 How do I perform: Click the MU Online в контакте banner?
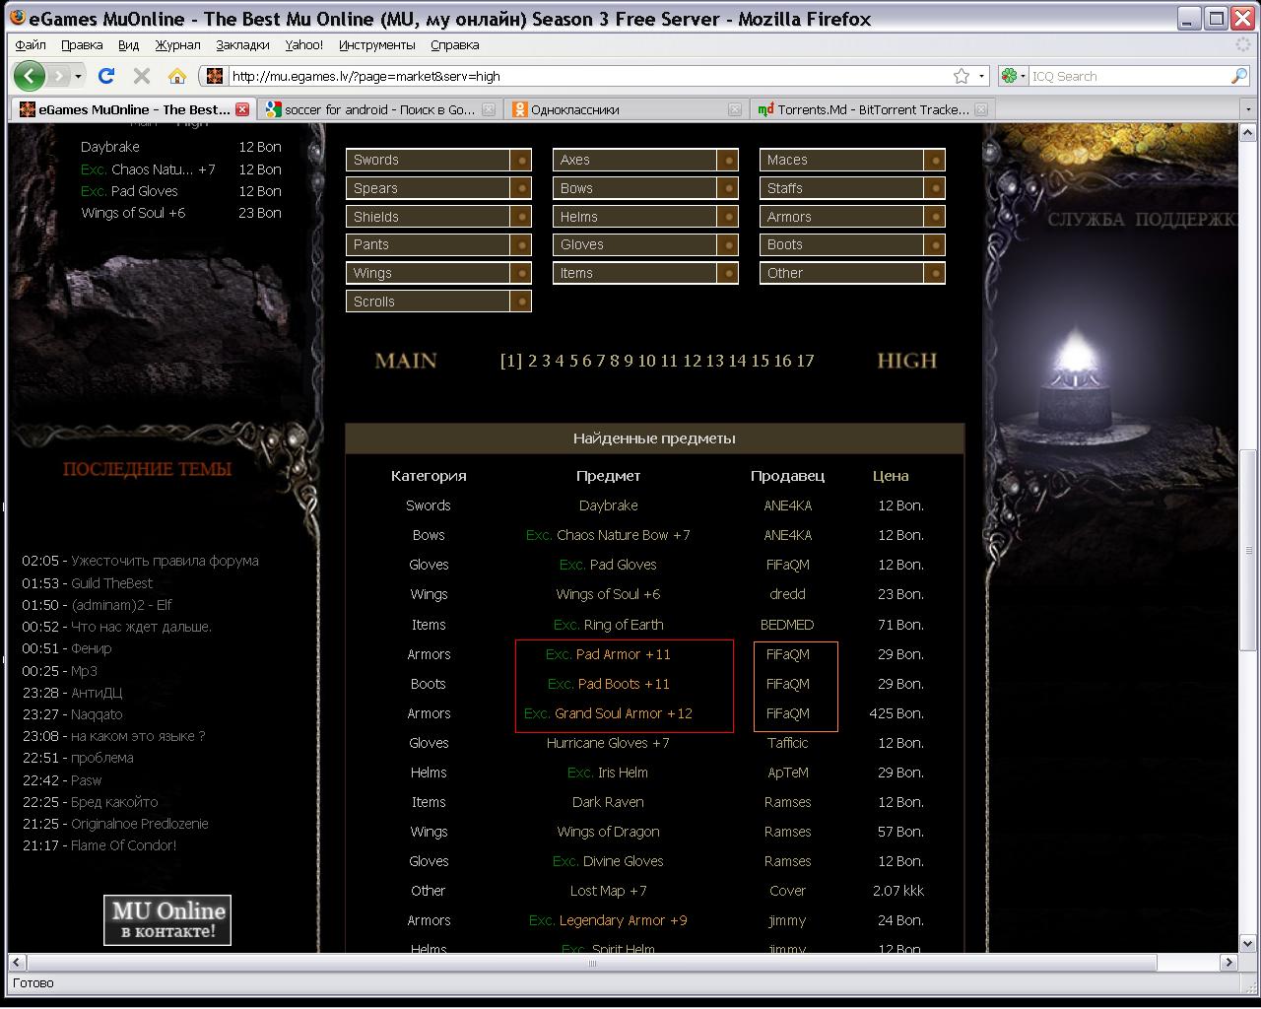pyautogui.click(x=167, y=920)
